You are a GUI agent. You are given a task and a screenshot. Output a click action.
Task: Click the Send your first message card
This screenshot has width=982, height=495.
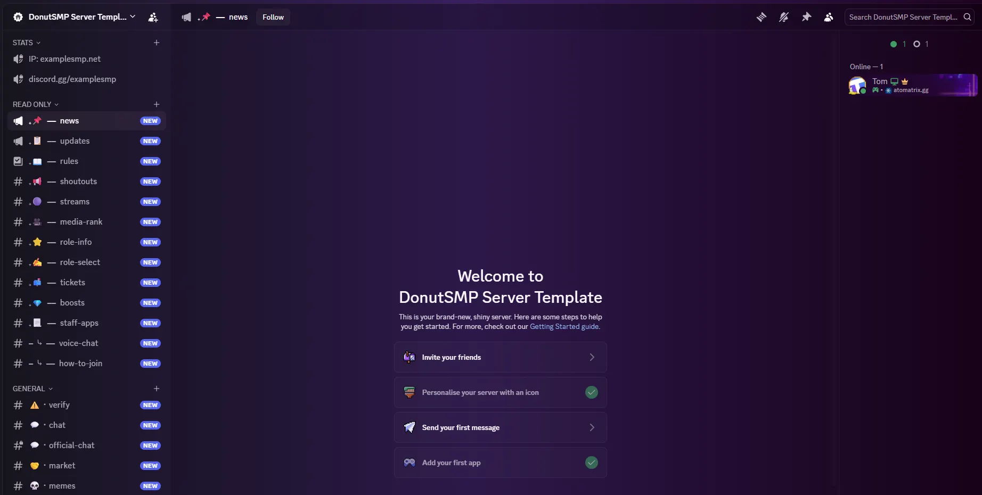[x=501, y=427]
